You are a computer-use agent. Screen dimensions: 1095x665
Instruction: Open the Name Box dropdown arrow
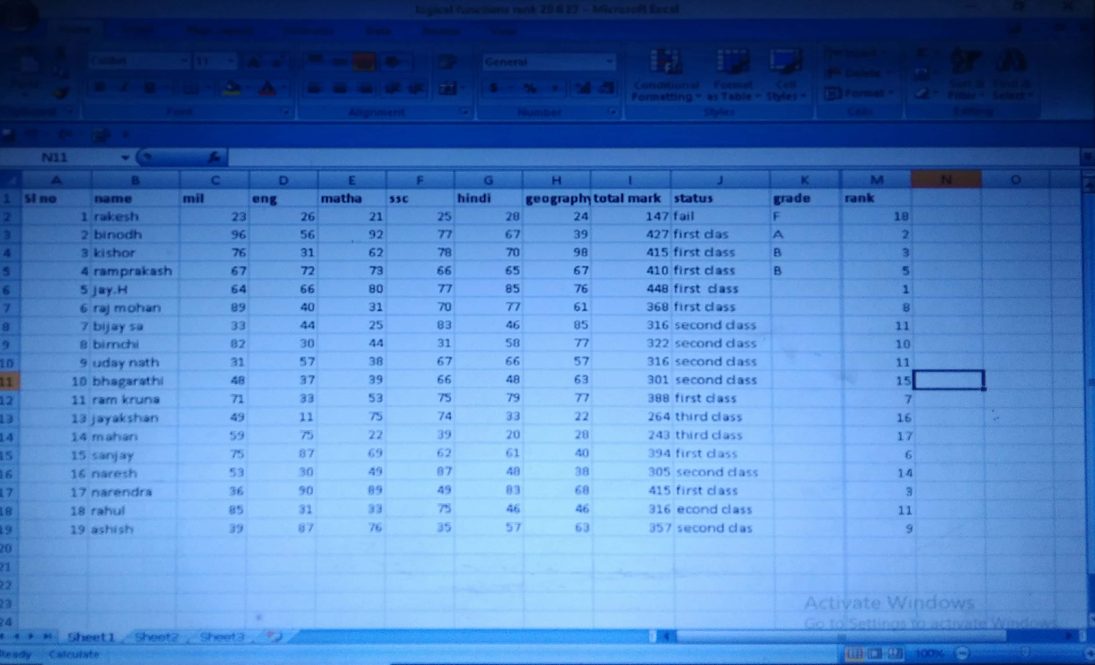125,157
